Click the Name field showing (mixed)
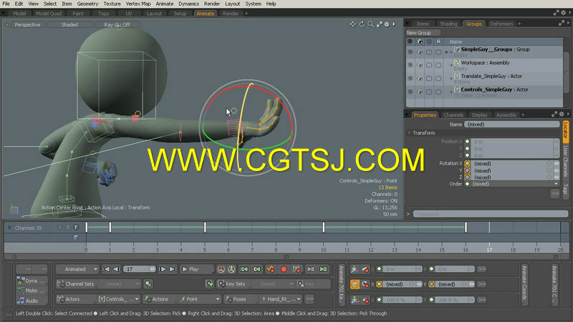Screen dimensions: 573x322 pos(511,125)
